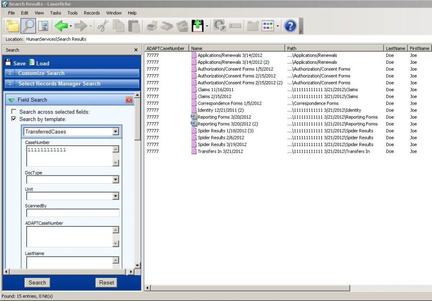Click into the ScannedBy input field

click(x=73, y=213)
